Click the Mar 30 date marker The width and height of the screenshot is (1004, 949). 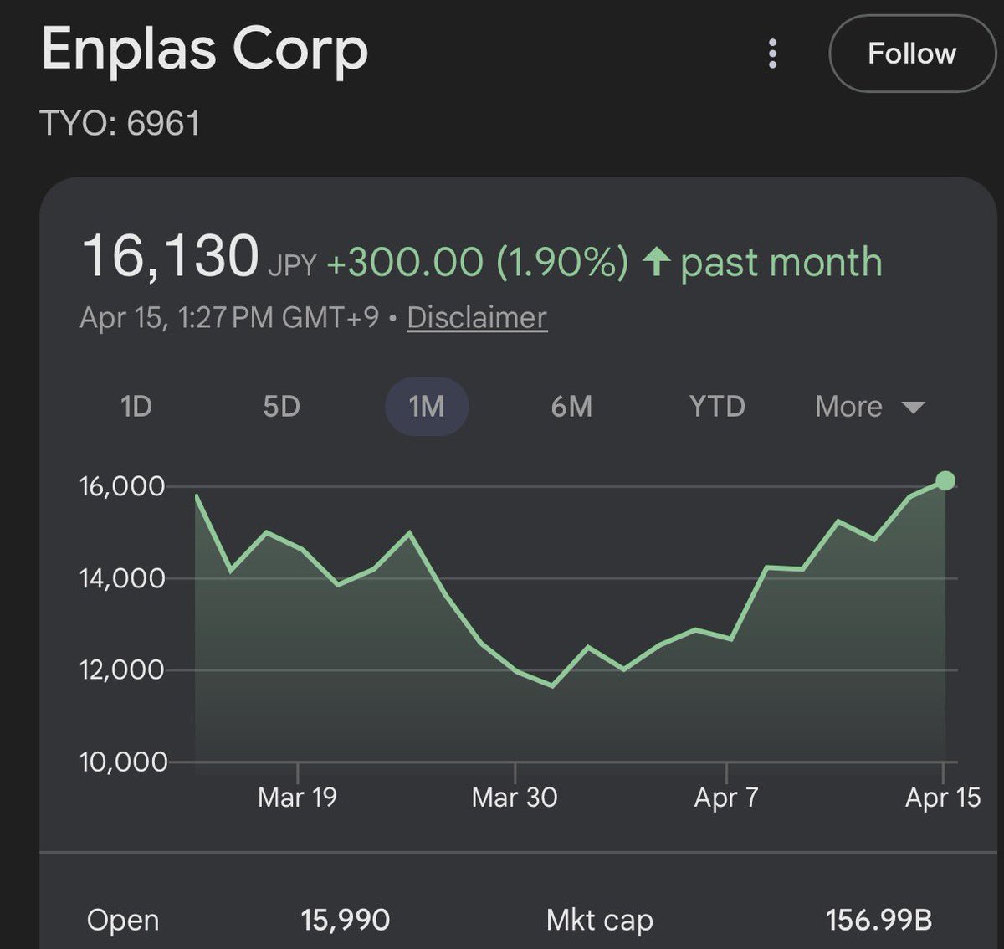click(x=515, y=798)
